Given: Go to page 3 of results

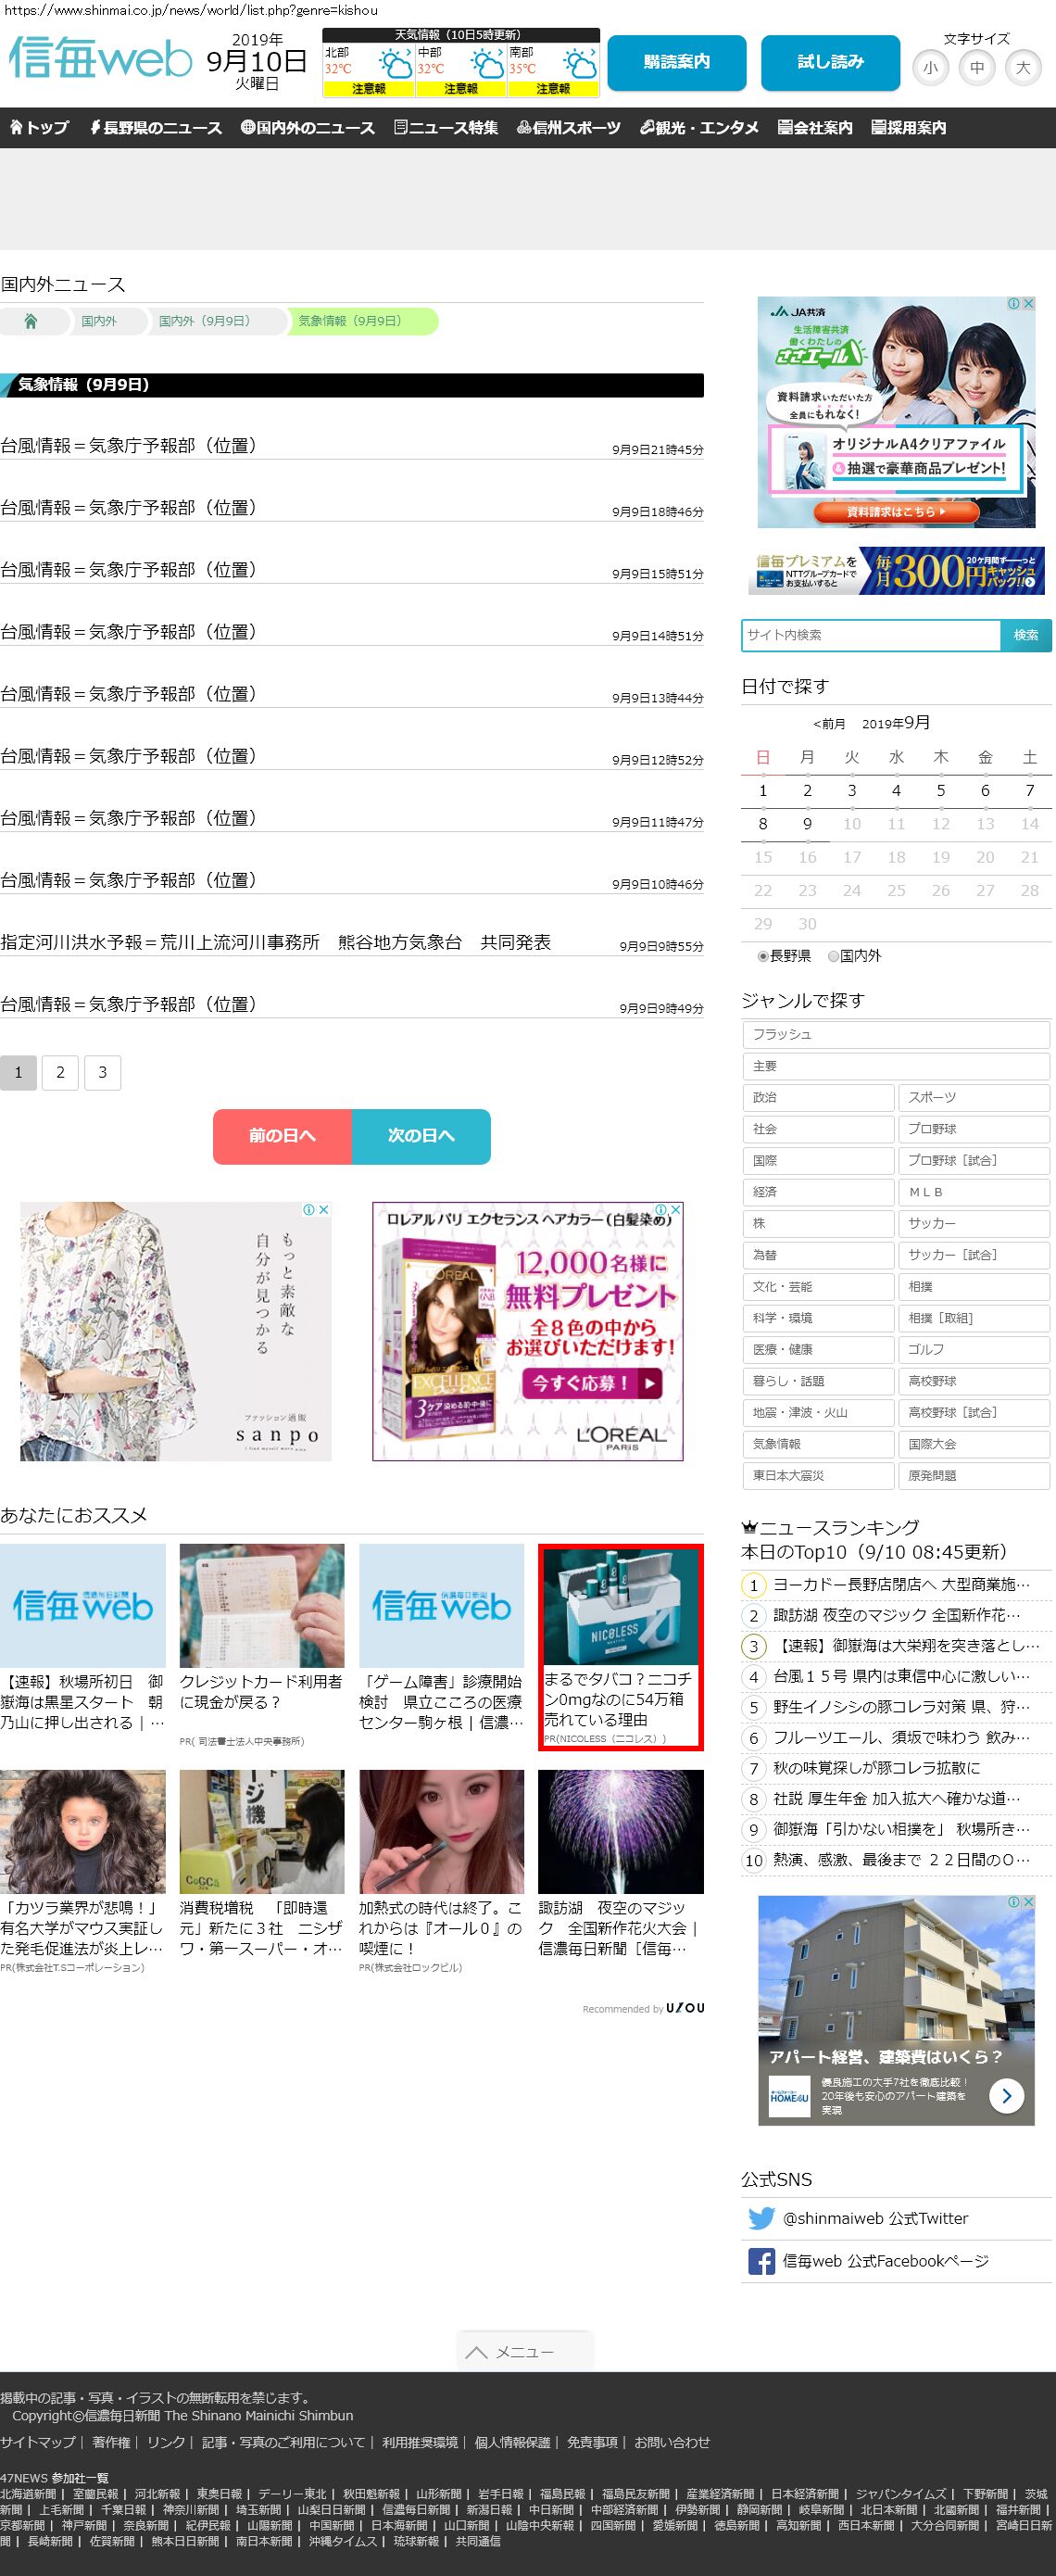Looking at the screenshot, I should 102,1072.
